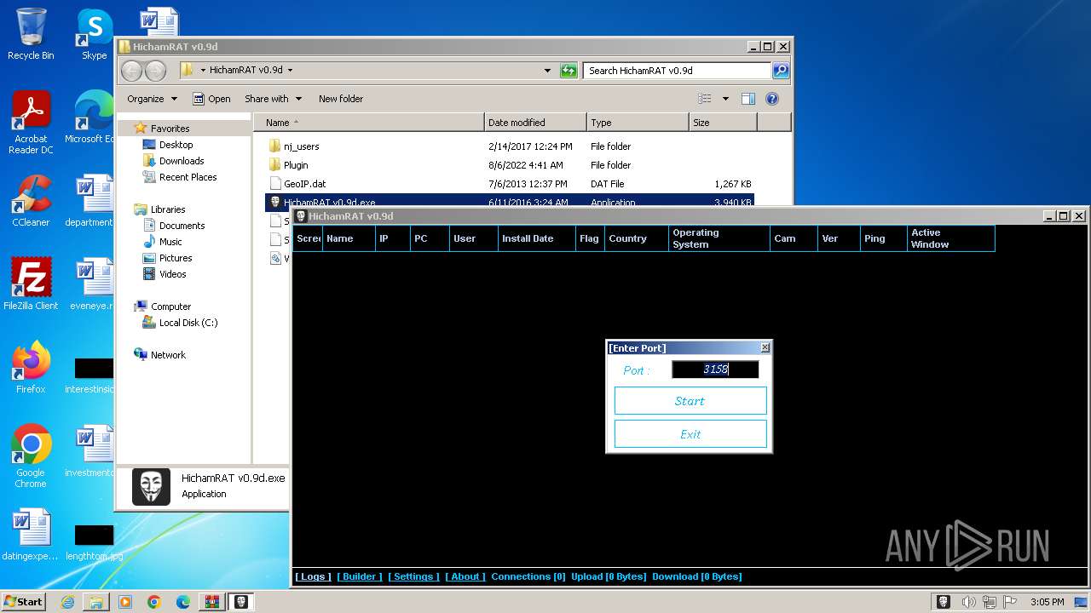Click the Firefox desktop icon

coord(31,368)
